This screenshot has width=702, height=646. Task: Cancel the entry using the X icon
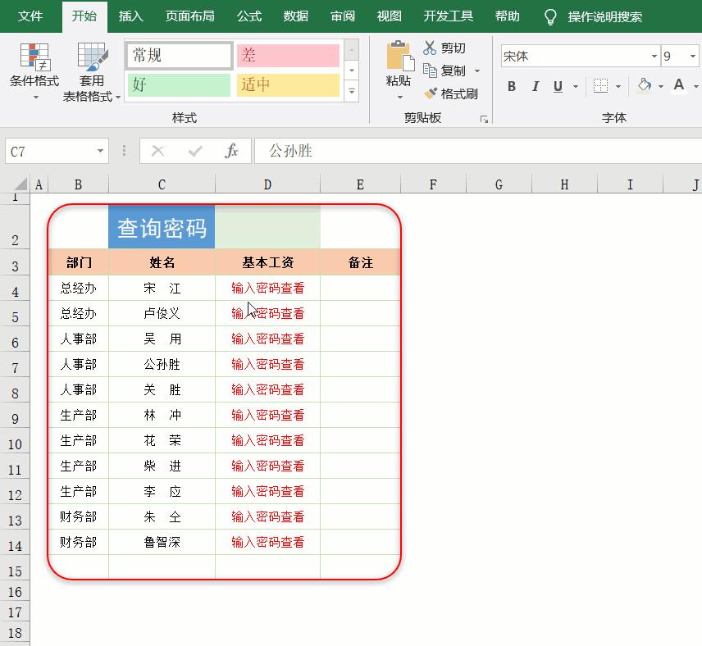coord(157,151)
